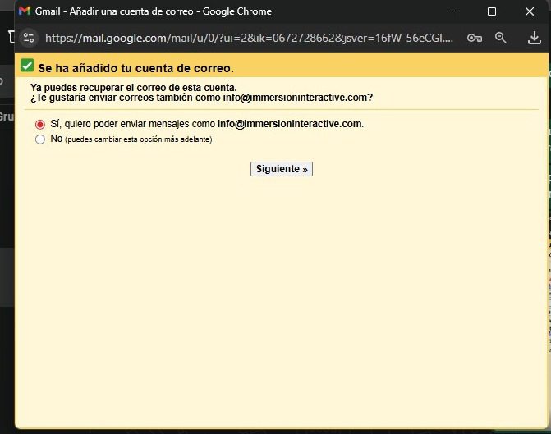Click the email address in the '¿Te gustaría enviar' question
551x434 pixels.
(x=297, y=98)
